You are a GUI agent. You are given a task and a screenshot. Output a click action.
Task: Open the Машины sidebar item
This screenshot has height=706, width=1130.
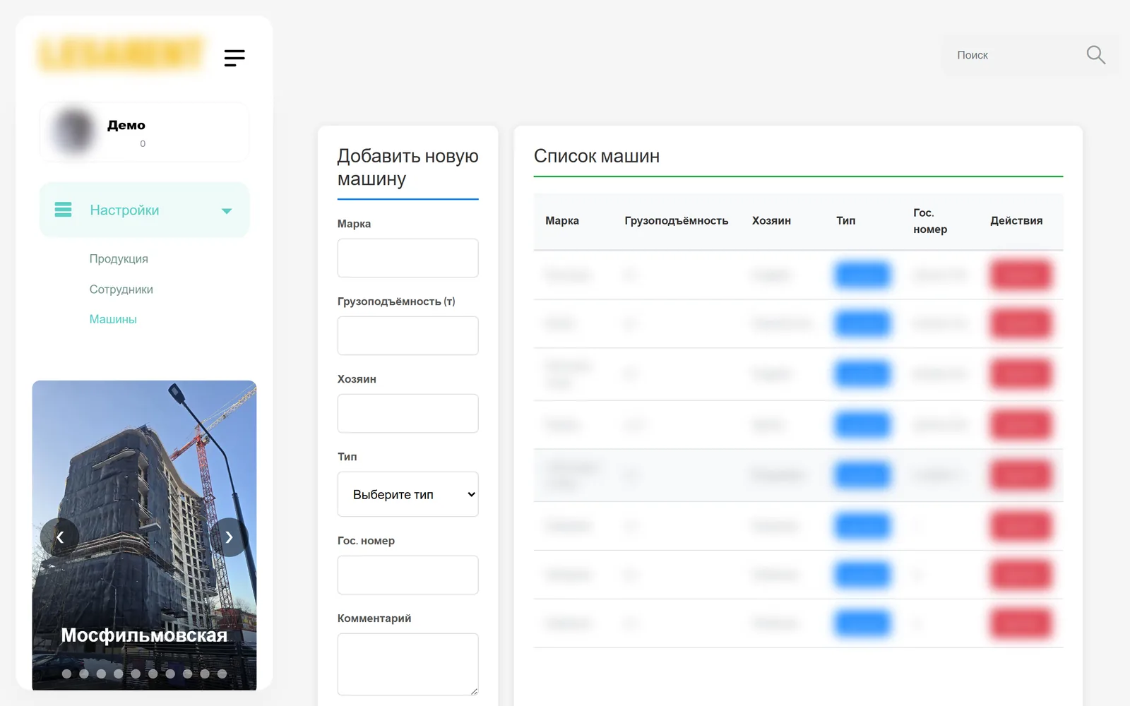[x=113, y=319]
